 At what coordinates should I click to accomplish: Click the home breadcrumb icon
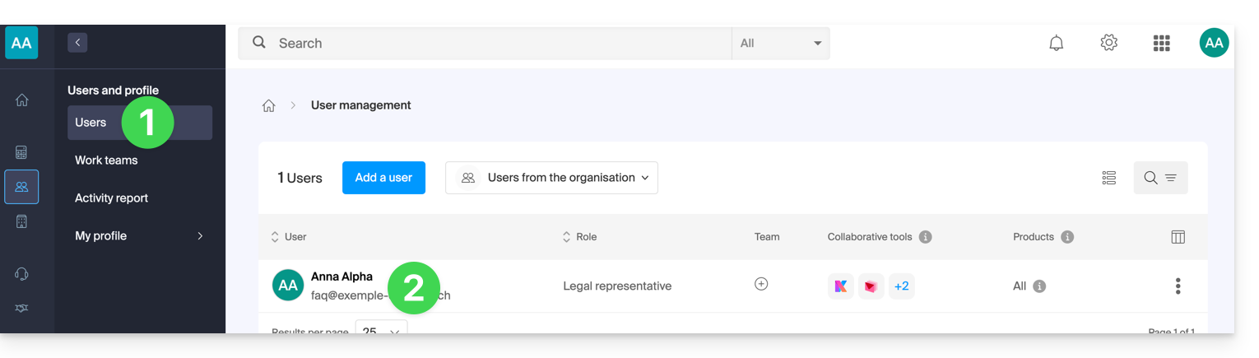tap(268, 105)
